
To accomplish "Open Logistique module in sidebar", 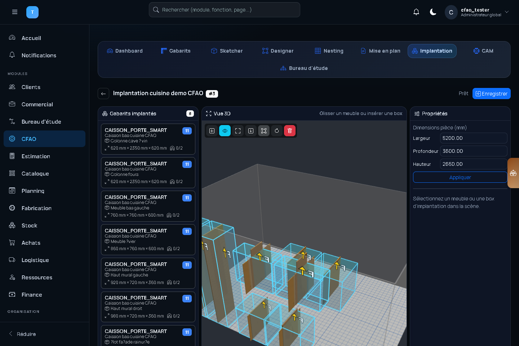I will 44,260.
